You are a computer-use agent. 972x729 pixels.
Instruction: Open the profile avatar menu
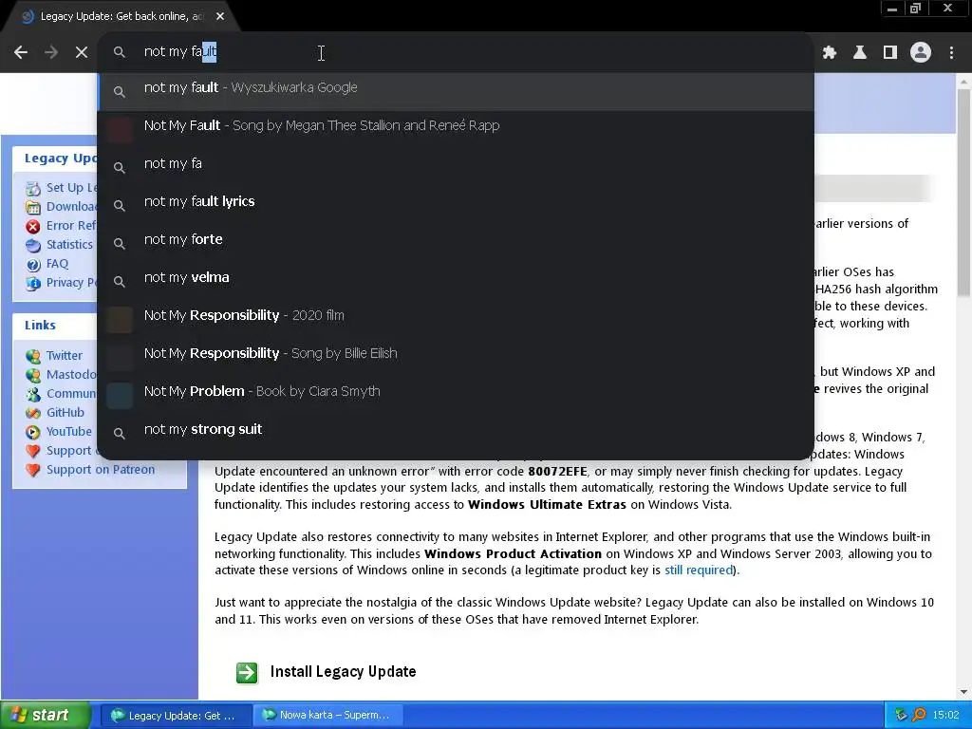click(x=921, y=52)
